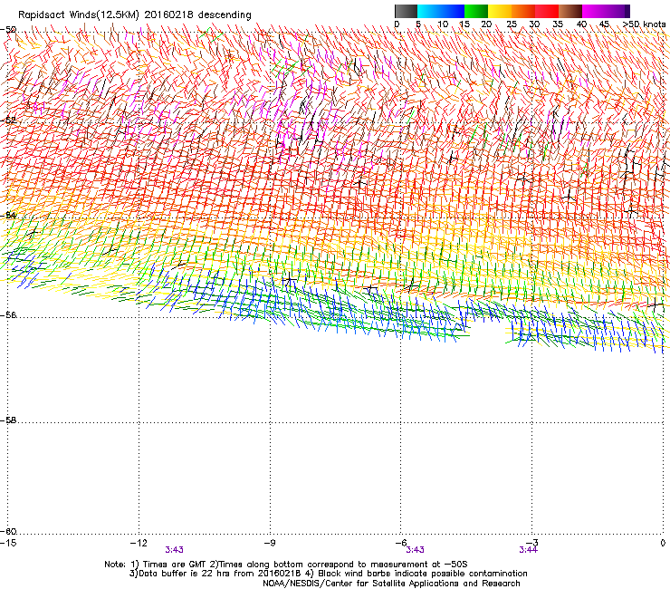Image resolution: width=670 pixels, height=589 pixels.
Task: Click the -6 longitude axis label
Action: coord(401,543)
